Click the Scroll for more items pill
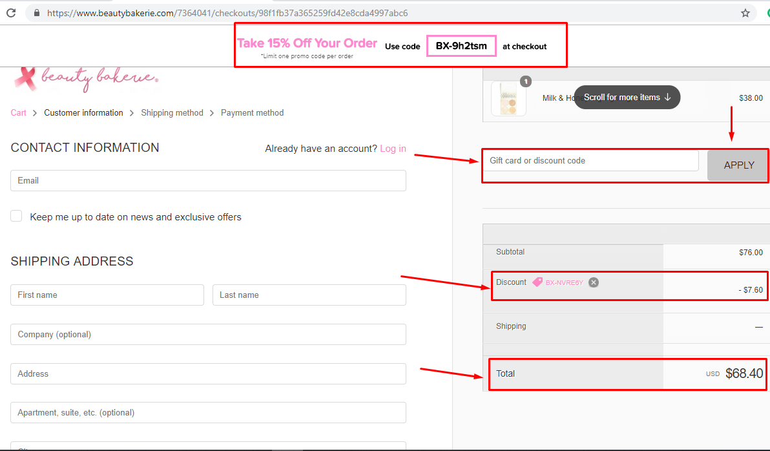 tap(627, 98)
